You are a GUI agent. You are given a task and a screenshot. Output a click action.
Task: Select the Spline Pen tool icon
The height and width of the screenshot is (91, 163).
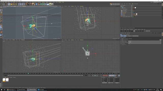click(38, 4)
